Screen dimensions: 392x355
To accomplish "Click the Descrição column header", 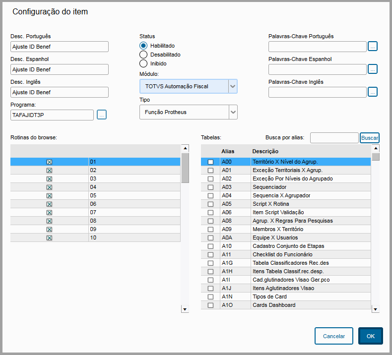I will (x=265, y=151).
